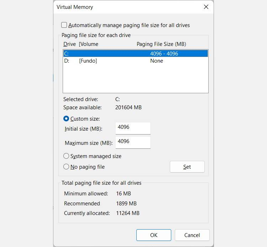This screenshot has height=247, width=267.
Task: Enable automatically manage paging file size checkbox
Action: pos(64,25)
